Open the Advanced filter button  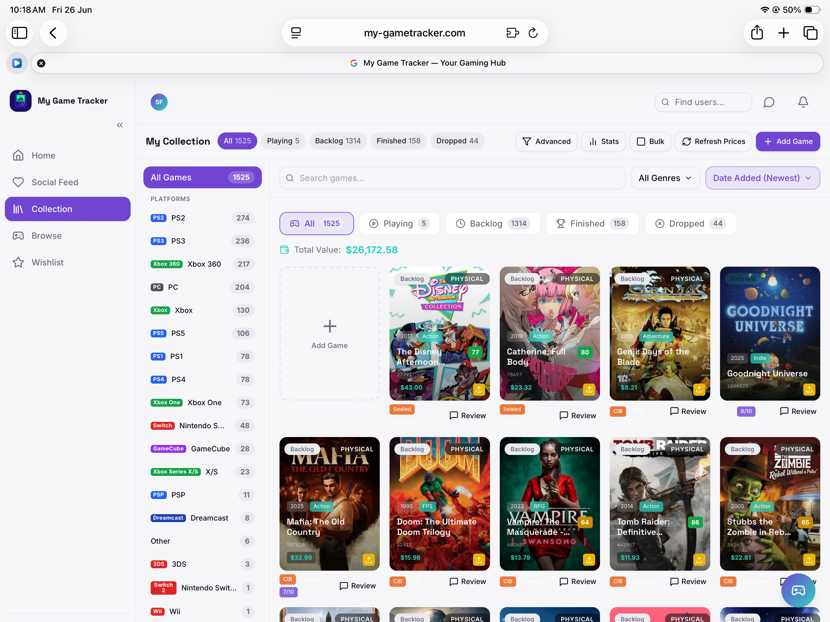(546, 142)
